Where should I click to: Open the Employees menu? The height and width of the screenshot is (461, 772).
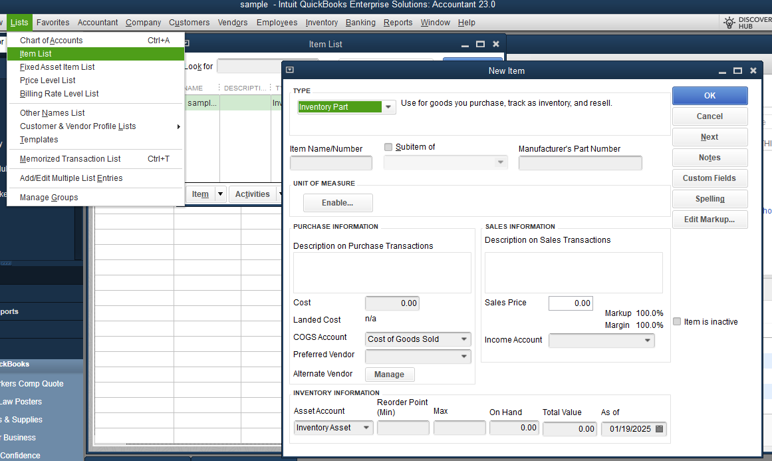point(277,23)
